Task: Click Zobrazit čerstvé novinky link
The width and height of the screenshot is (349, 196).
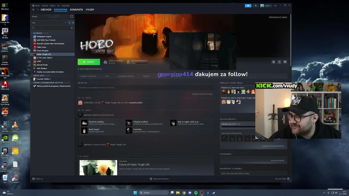Action: pyautogui.click(x=202, y=94)
